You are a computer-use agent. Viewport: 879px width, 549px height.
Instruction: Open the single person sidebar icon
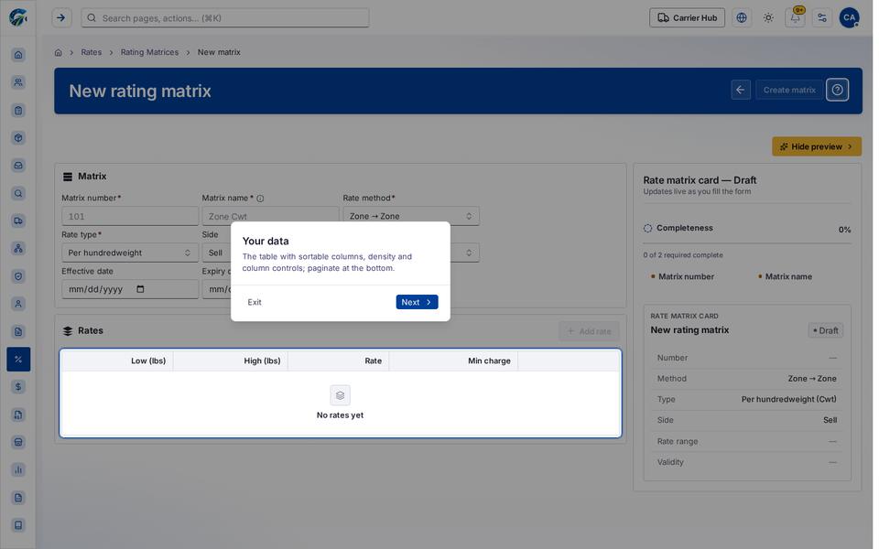point(18,304)
